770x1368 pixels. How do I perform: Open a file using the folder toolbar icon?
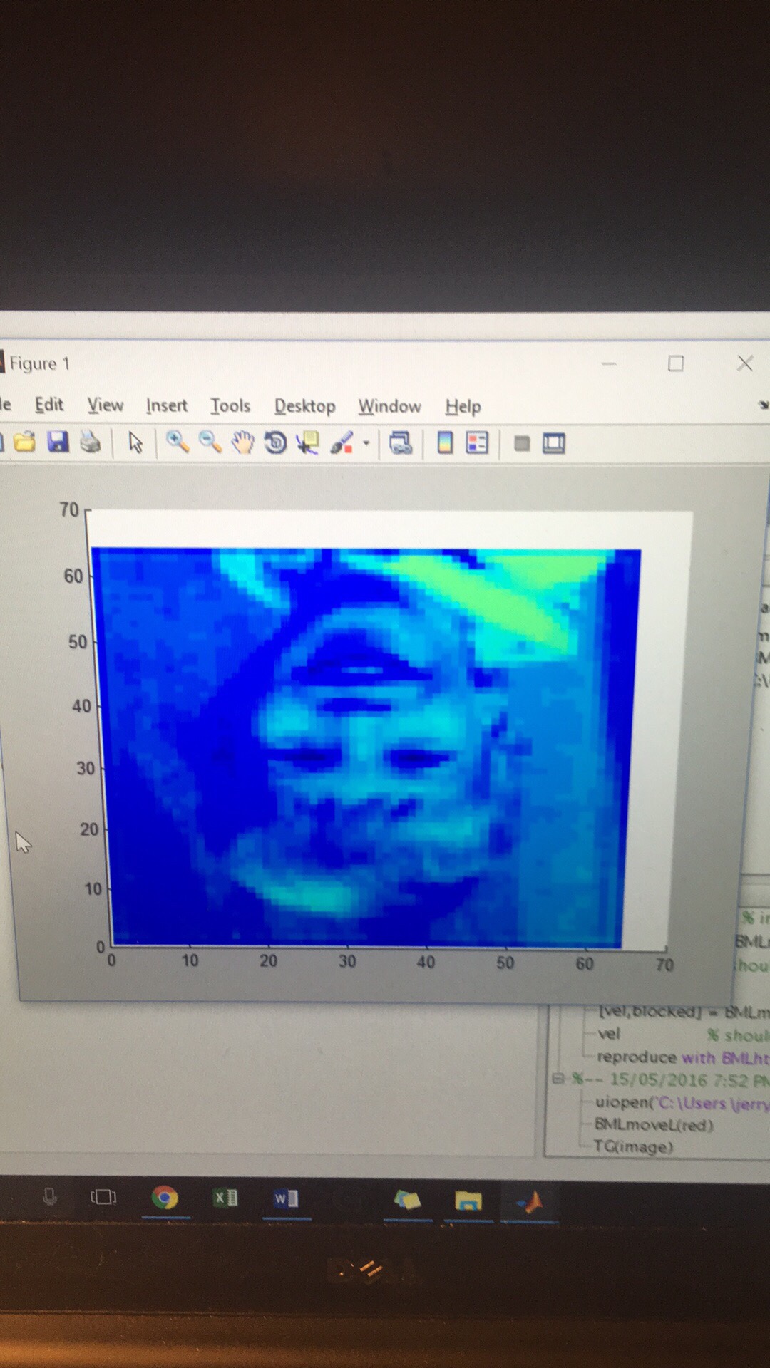click(24, 442)
